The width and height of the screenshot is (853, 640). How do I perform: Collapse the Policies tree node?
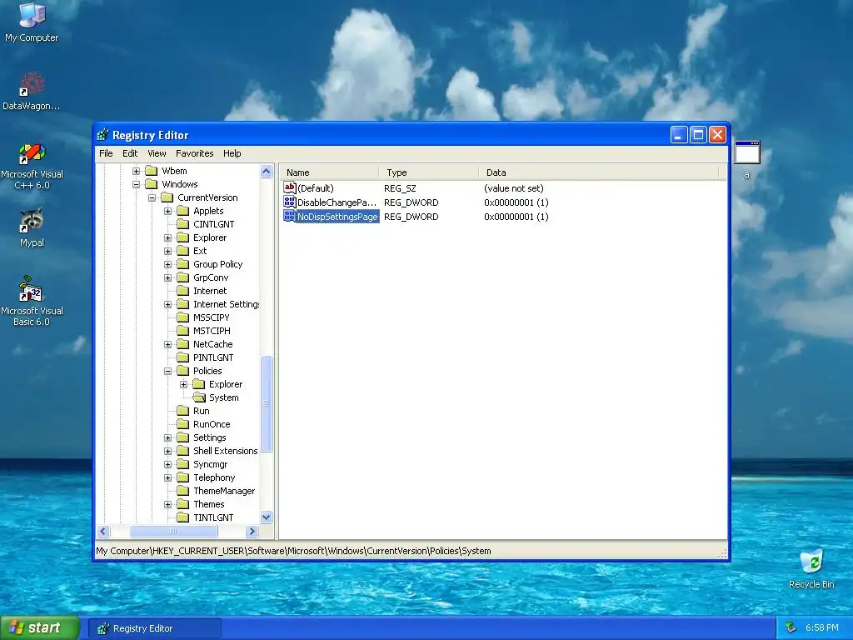pyautogui.click(x=167, y=371)
